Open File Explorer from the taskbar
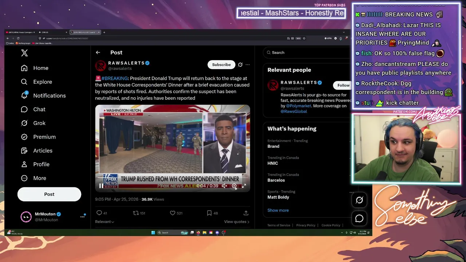Image resolution: width=466 pixels, height=262 pixels. 205,233
